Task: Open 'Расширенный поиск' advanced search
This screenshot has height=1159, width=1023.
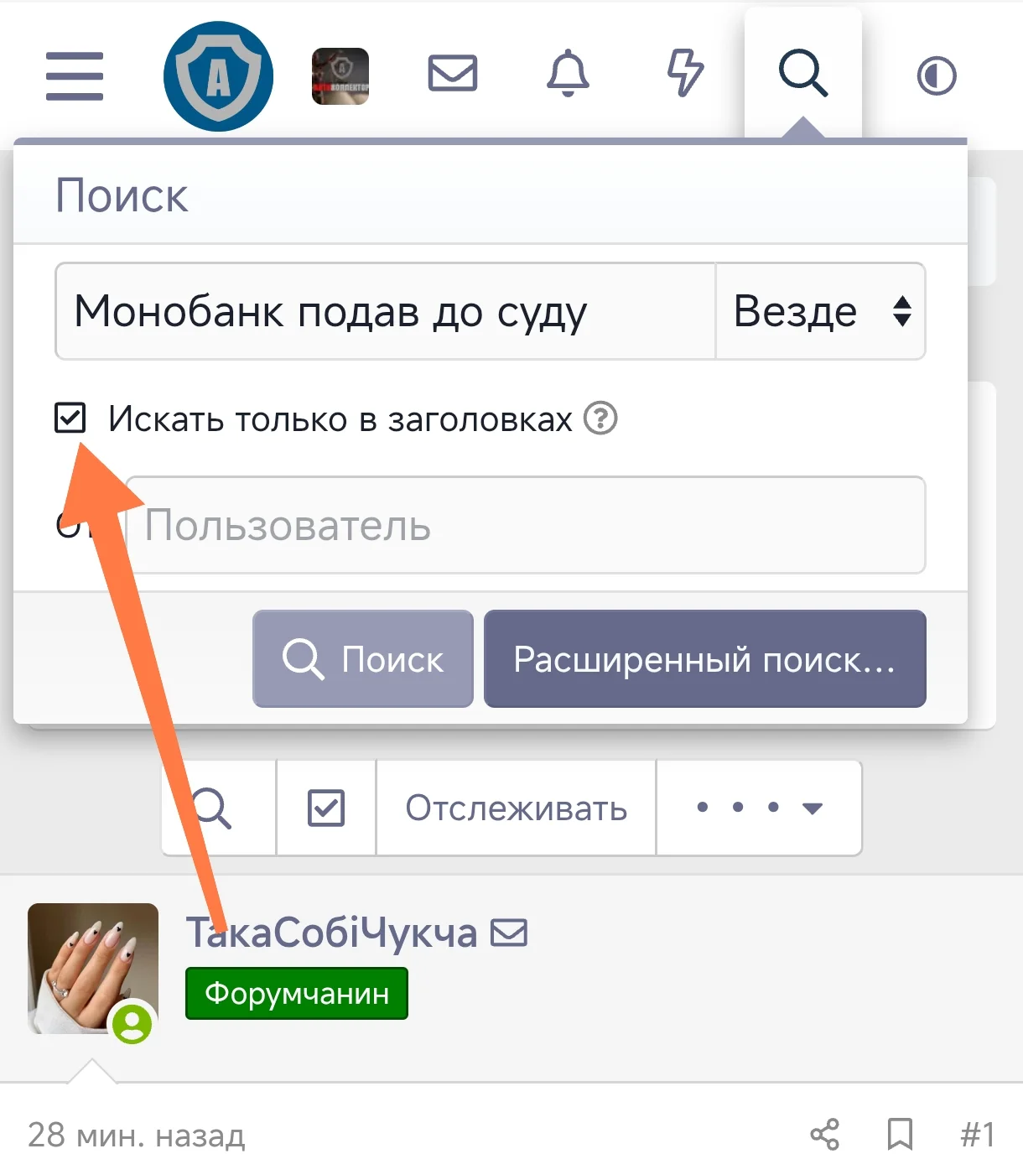Action: click(x=705, y=659)
